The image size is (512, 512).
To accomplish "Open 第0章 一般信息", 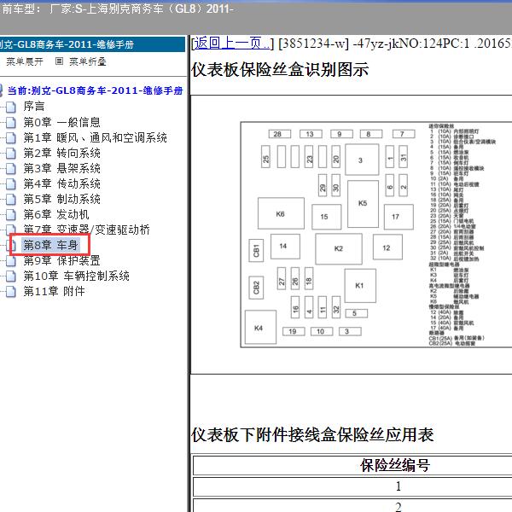I will (61, 122).
